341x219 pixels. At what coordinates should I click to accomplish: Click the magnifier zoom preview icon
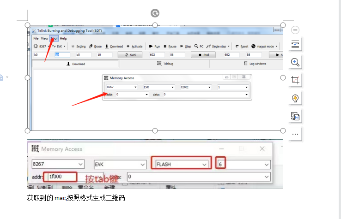295,62
